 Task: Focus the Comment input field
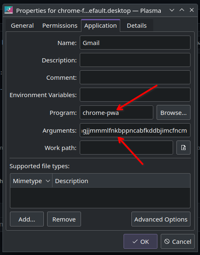[x=135, y=77]
